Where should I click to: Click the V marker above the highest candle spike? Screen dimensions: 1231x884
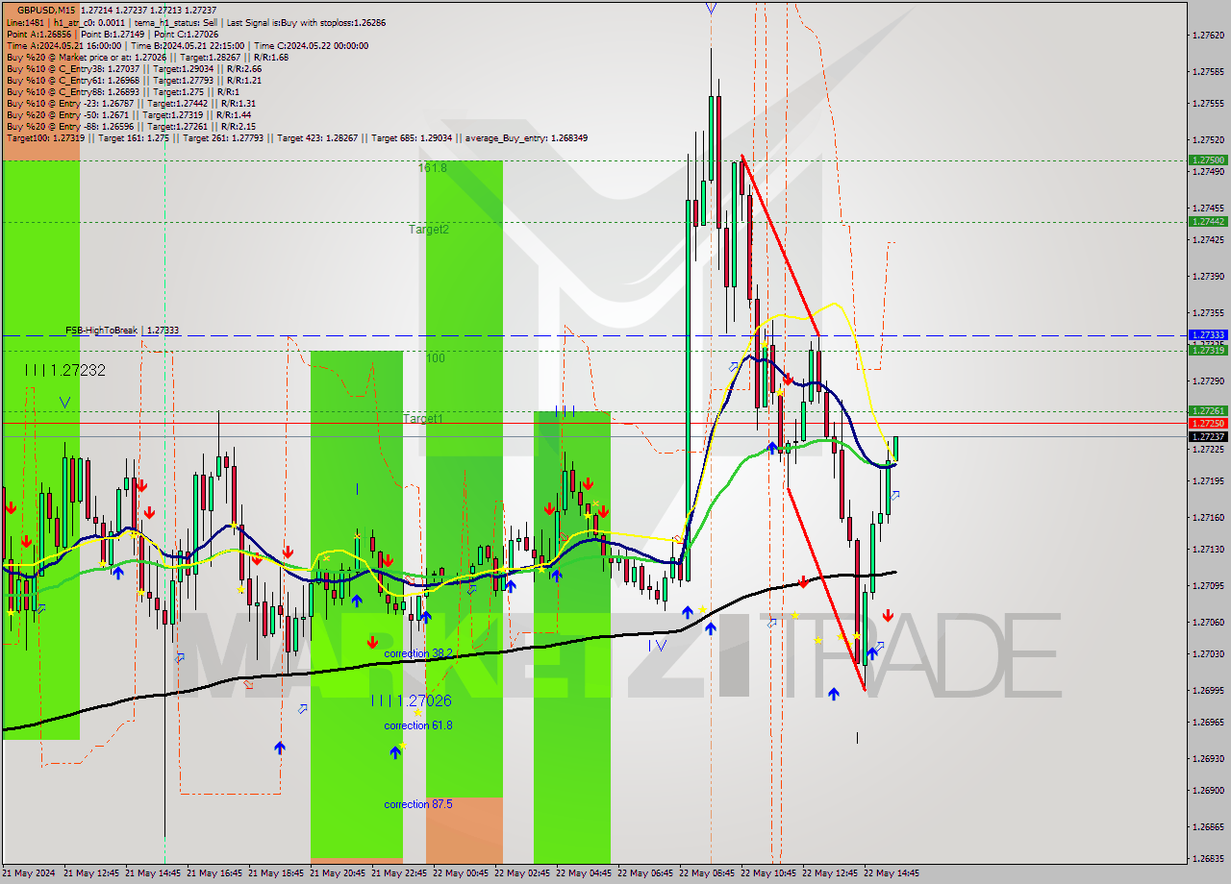tap(710, 8)
